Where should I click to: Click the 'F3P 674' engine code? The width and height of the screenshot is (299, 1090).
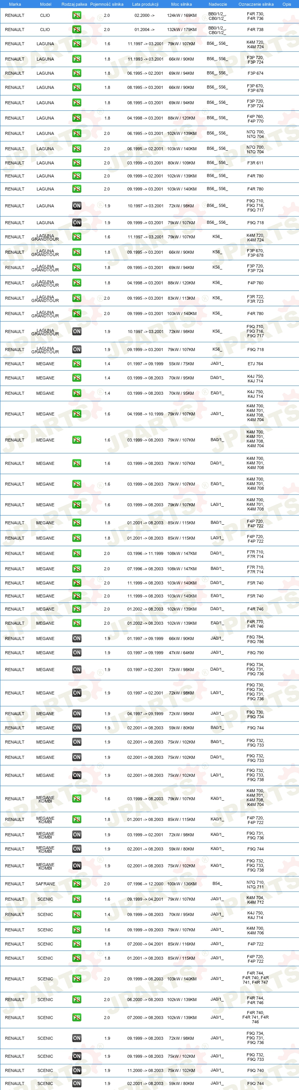(255, 73)
